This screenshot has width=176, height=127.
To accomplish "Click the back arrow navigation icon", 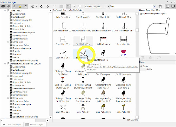I will pyautogui.click(x=42, y=6).
